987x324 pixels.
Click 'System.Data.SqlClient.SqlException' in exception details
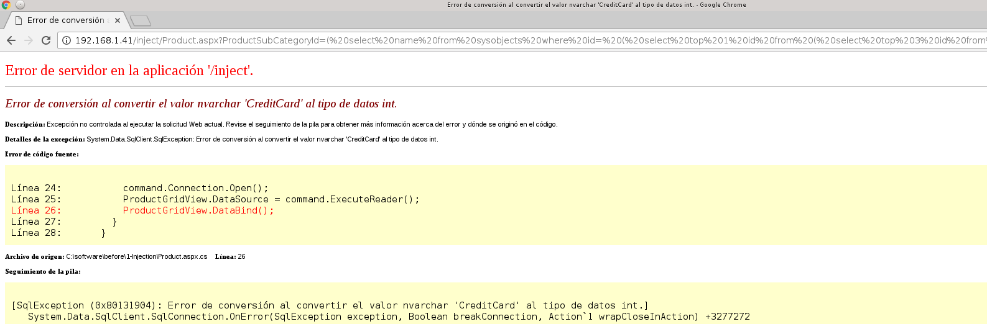point(140,139)
